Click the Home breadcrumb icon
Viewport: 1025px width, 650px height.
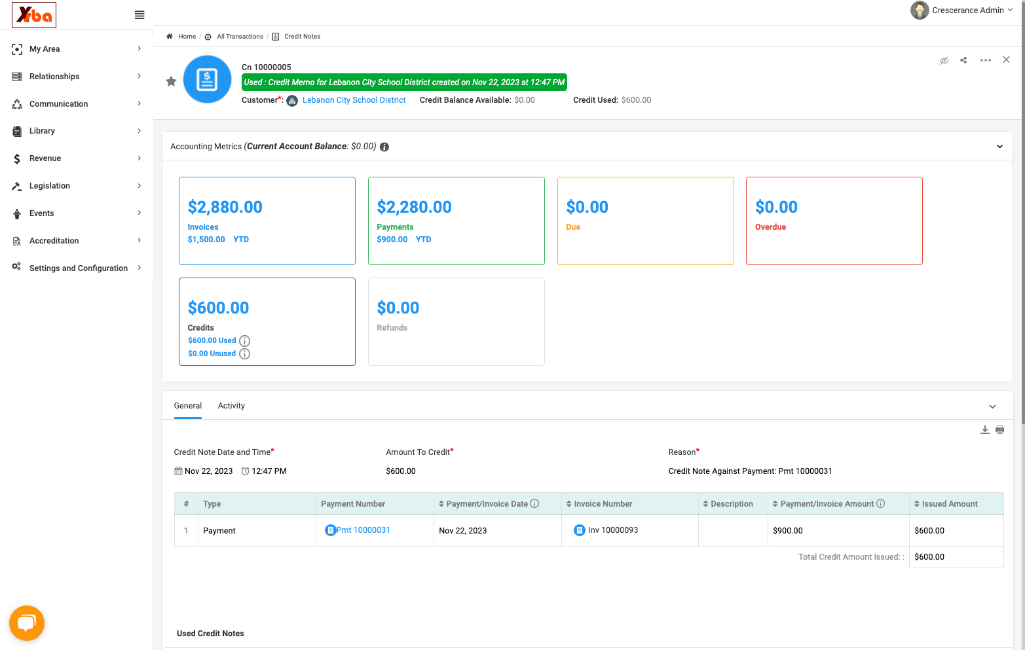[x=170, y=37]
